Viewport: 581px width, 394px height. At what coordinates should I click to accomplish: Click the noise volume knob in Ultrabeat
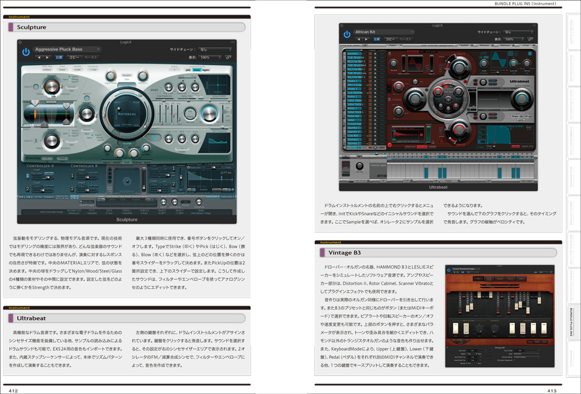(x=414, y=99)
